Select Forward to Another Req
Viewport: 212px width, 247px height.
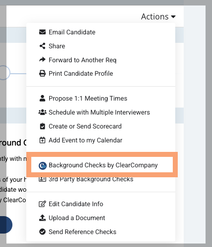coord(82,60)
